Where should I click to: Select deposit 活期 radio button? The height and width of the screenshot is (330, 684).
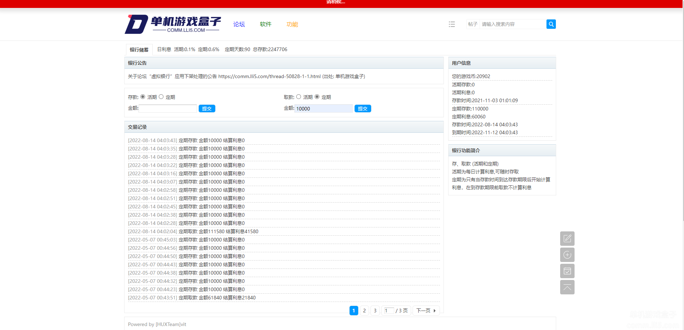143,97
